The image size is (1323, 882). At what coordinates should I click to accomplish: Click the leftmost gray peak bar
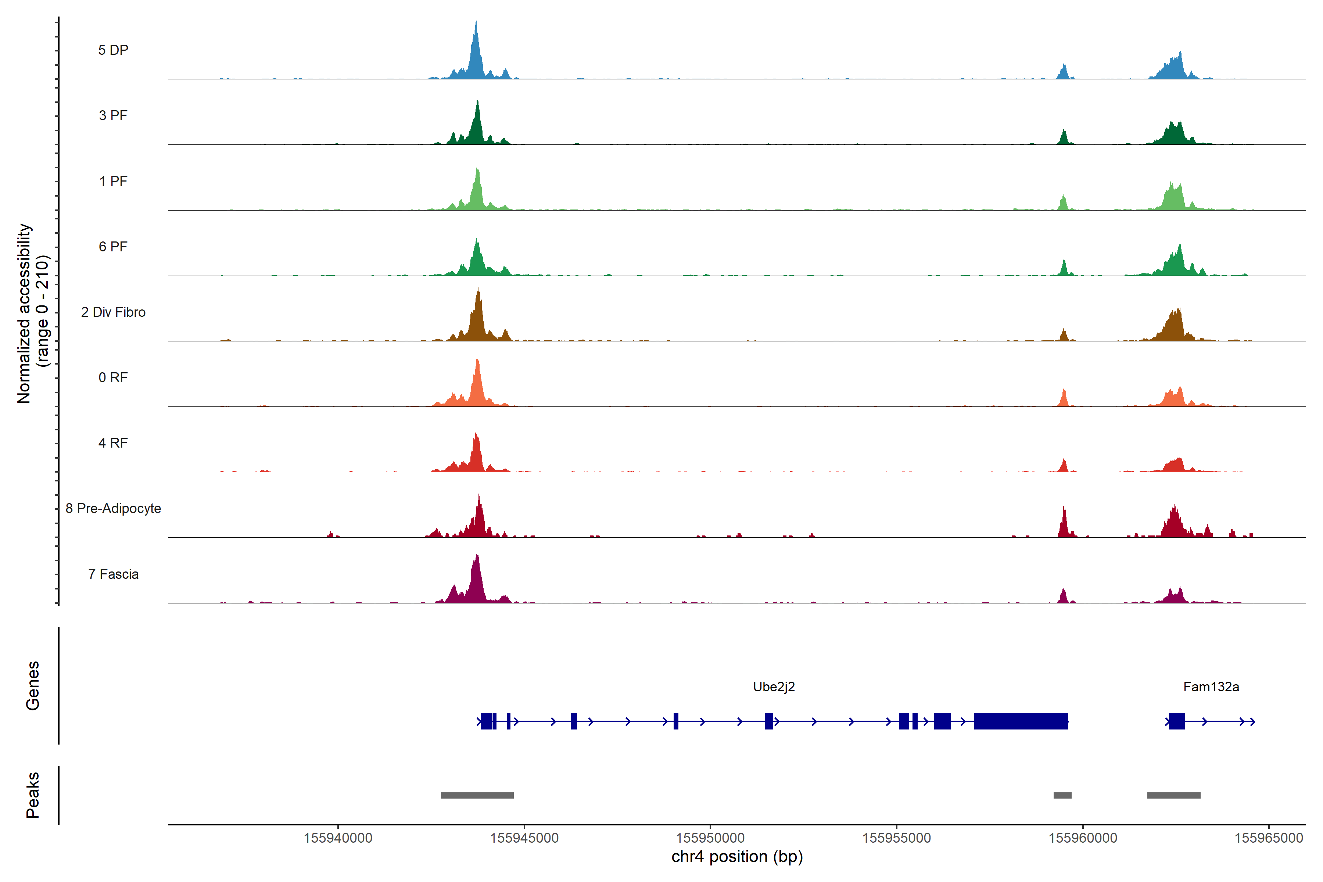coord(477,795)
